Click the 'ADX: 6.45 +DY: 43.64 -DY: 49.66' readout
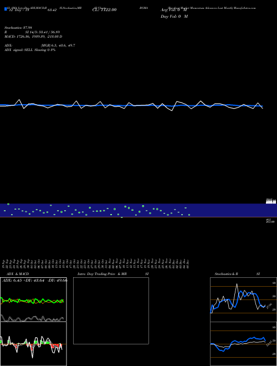 click(34, 280)
